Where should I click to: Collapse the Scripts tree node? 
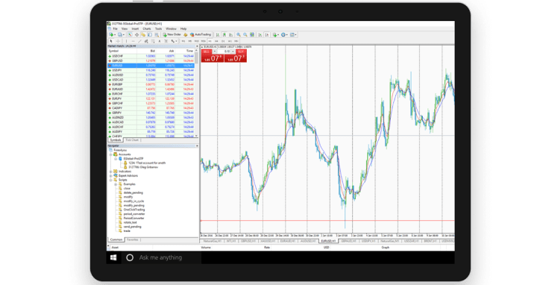tap(110, 180)
